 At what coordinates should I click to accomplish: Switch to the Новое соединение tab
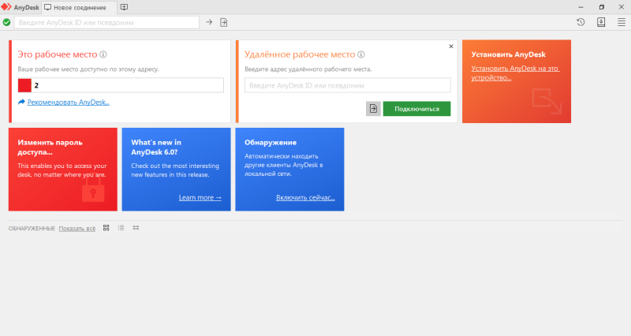tap(80, 7)
